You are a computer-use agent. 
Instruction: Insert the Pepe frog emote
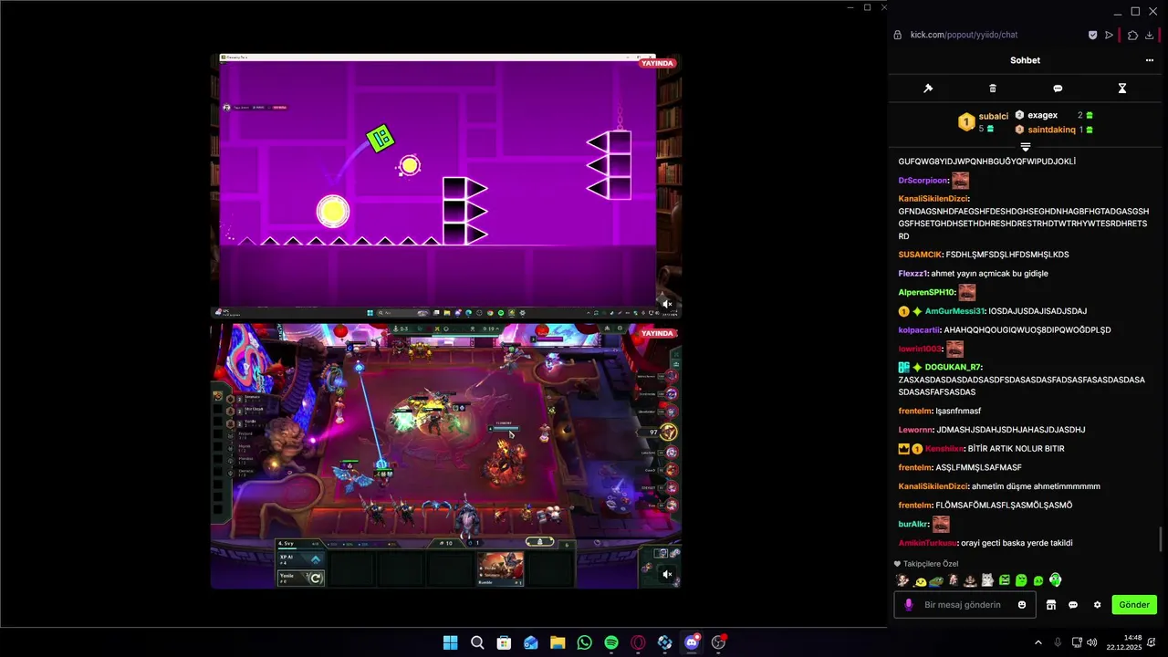(937, 580)
